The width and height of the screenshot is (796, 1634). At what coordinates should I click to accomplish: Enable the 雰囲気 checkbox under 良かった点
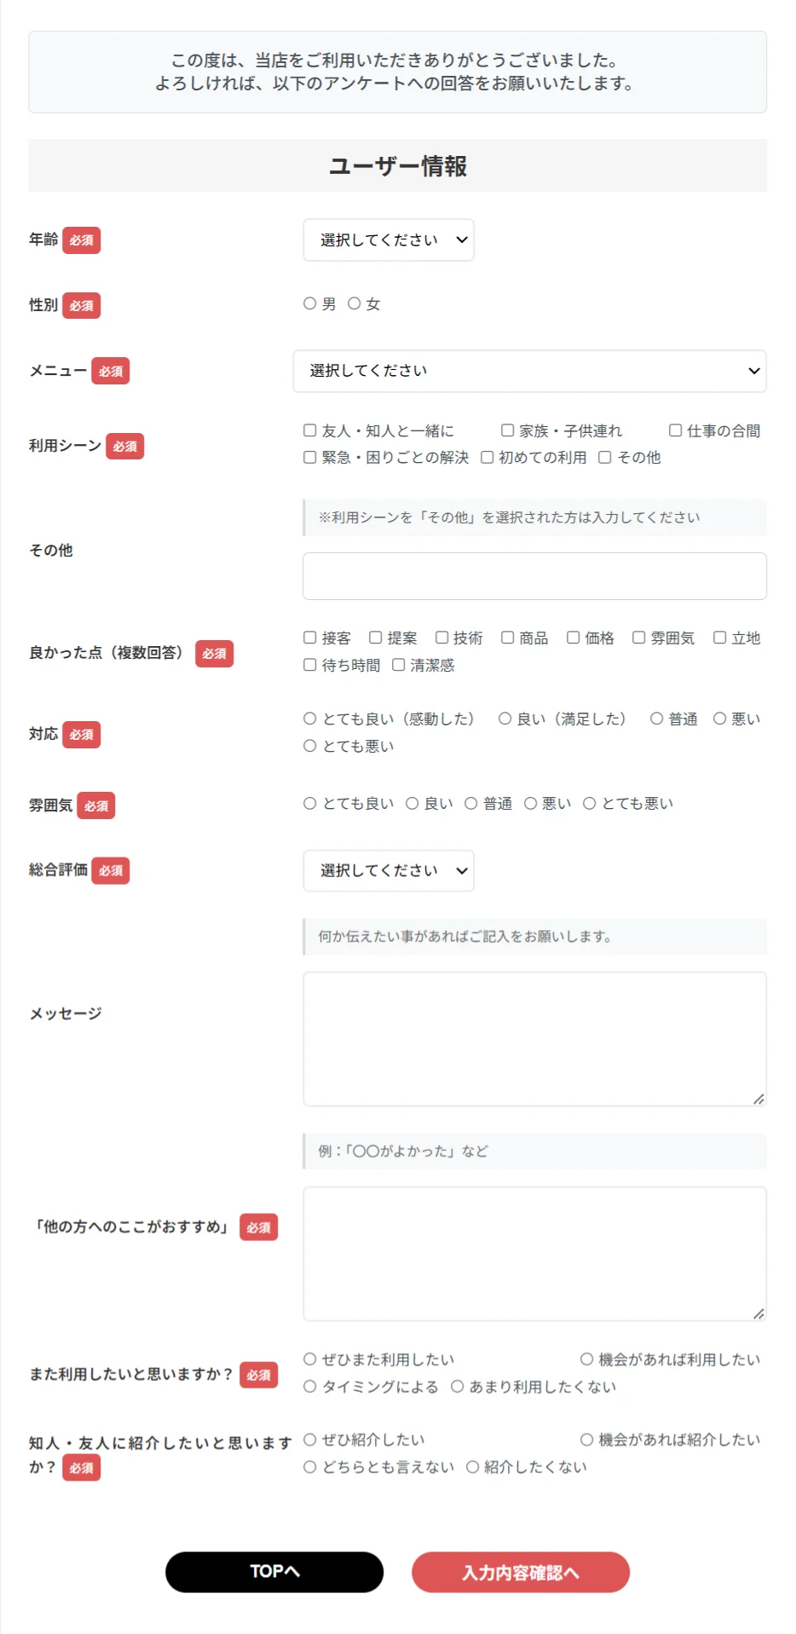click(x=639, y=638)
